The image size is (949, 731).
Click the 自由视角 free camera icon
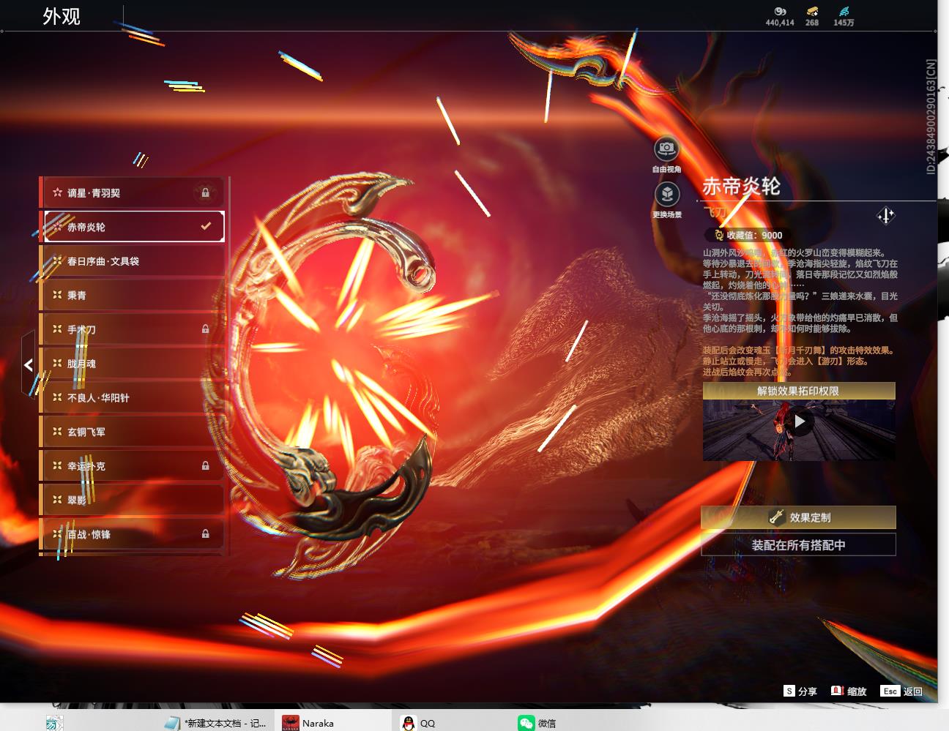(x=666, y=149)
